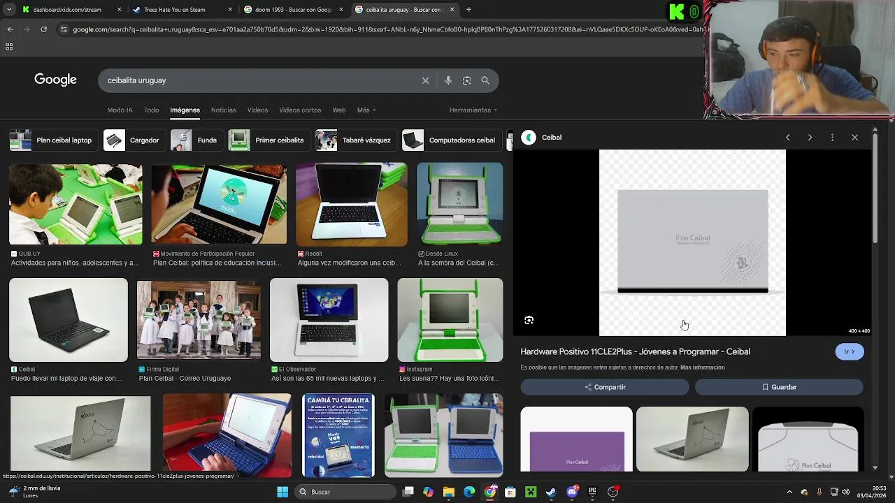Open Windows Start menu

coord(282,492)
